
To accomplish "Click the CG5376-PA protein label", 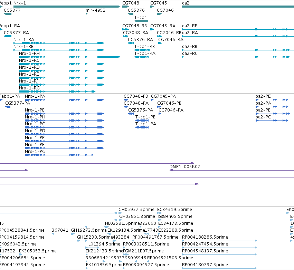I will 141,110.
